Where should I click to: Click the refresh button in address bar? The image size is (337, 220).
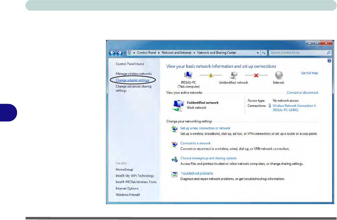[264, 53]
